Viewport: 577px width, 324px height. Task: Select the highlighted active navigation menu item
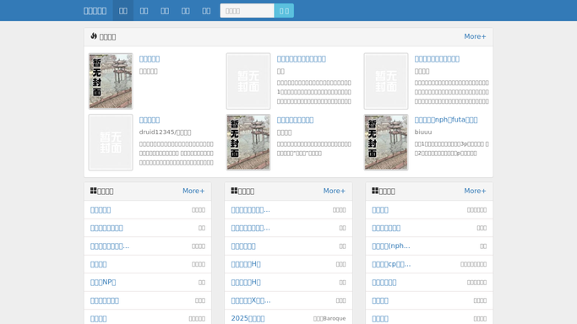123,11
